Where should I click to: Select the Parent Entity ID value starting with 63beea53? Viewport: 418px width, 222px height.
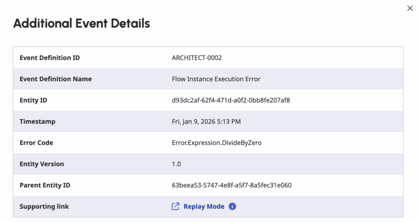point(231,185)
